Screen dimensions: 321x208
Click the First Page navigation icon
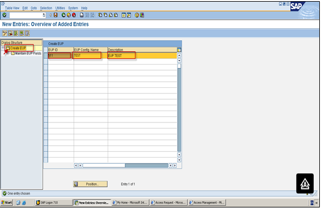click(100, 15)
